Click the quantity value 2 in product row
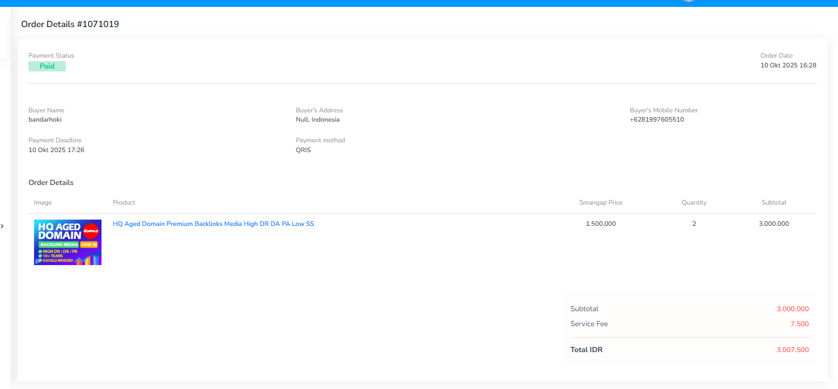838x389 pixels. (x=694, y=224)
